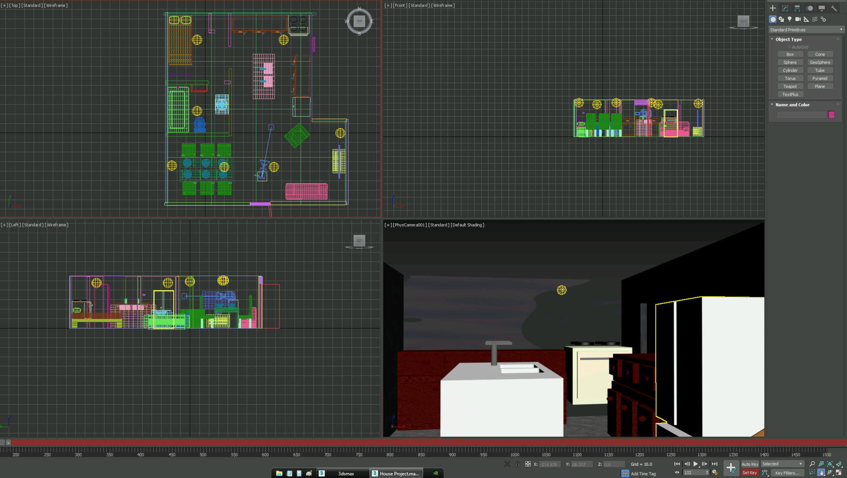This screenshot has width=847, height=478.
Task: Open the [Front] view label menu
Action: 400,5
